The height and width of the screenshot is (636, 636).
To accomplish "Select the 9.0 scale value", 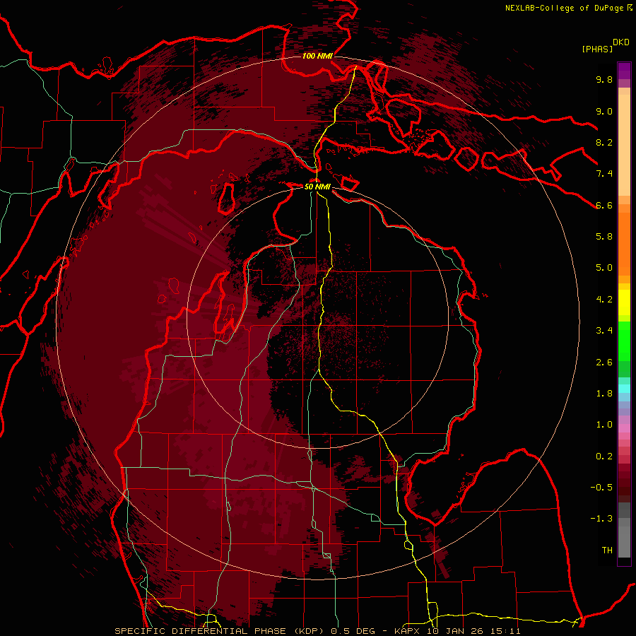I will tap(604, 111).
